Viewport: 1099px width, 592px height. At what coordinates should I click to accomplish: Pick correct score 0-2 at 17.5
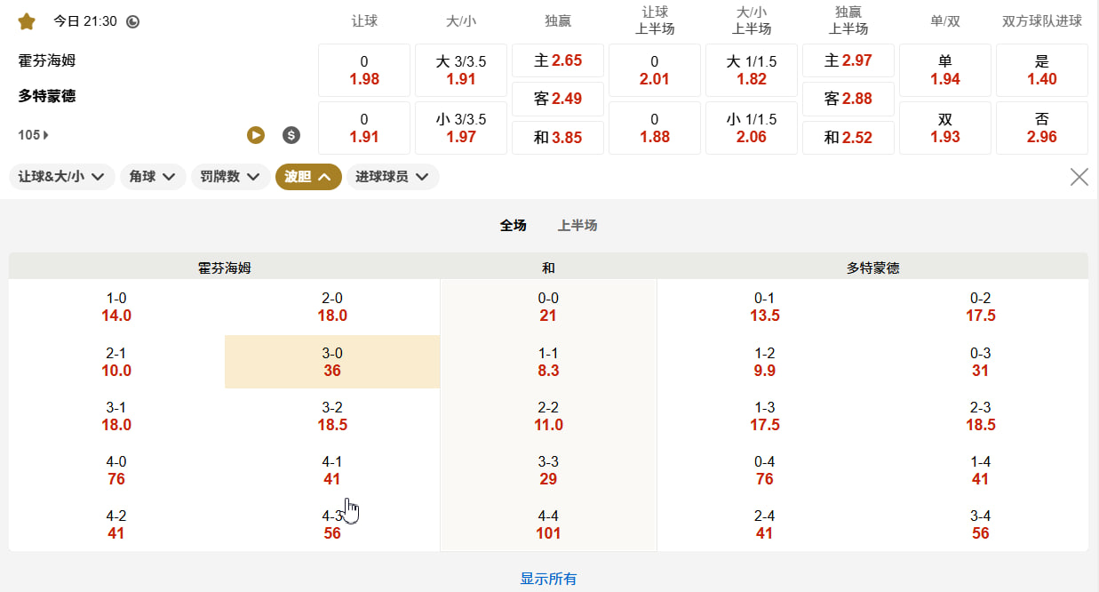click(x=981, y=307)
